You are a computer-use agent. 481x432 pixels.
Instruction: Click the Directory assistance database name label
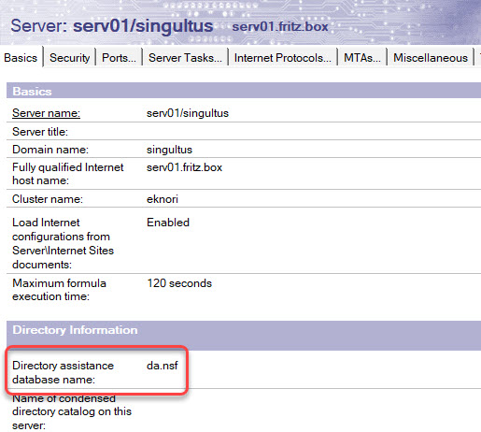[x=63, y=372]
